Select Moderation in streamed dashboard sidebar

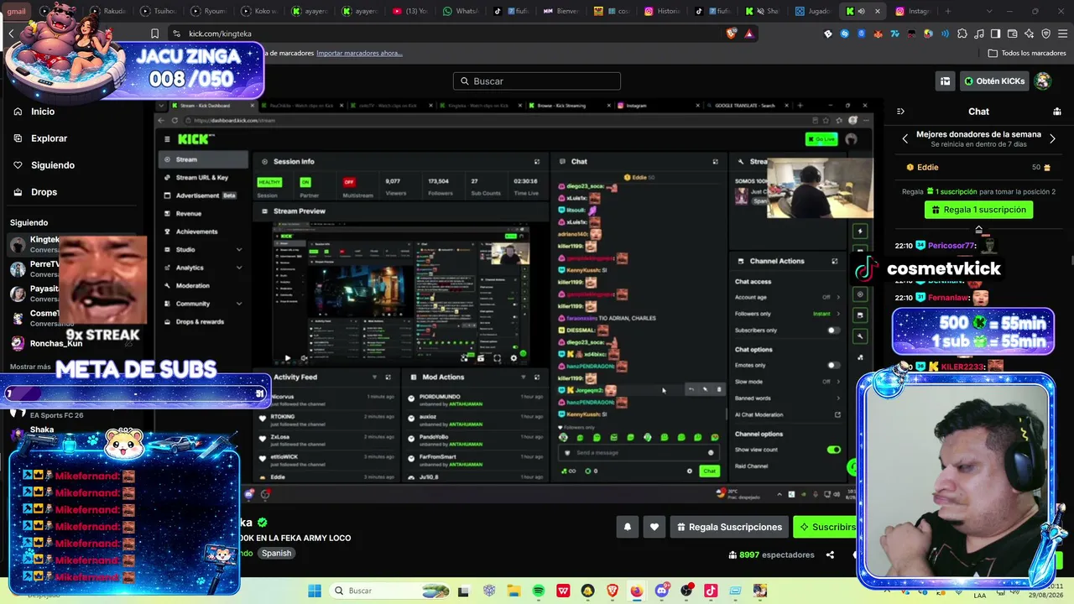tap(192, 286)
